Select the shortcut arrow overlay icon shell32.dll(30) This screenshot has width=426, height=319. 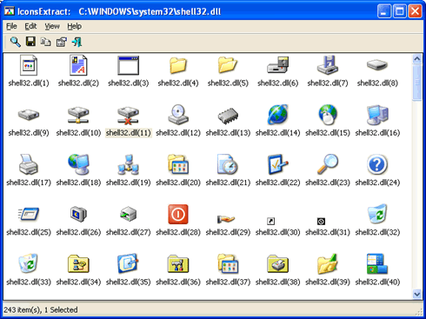270,222
